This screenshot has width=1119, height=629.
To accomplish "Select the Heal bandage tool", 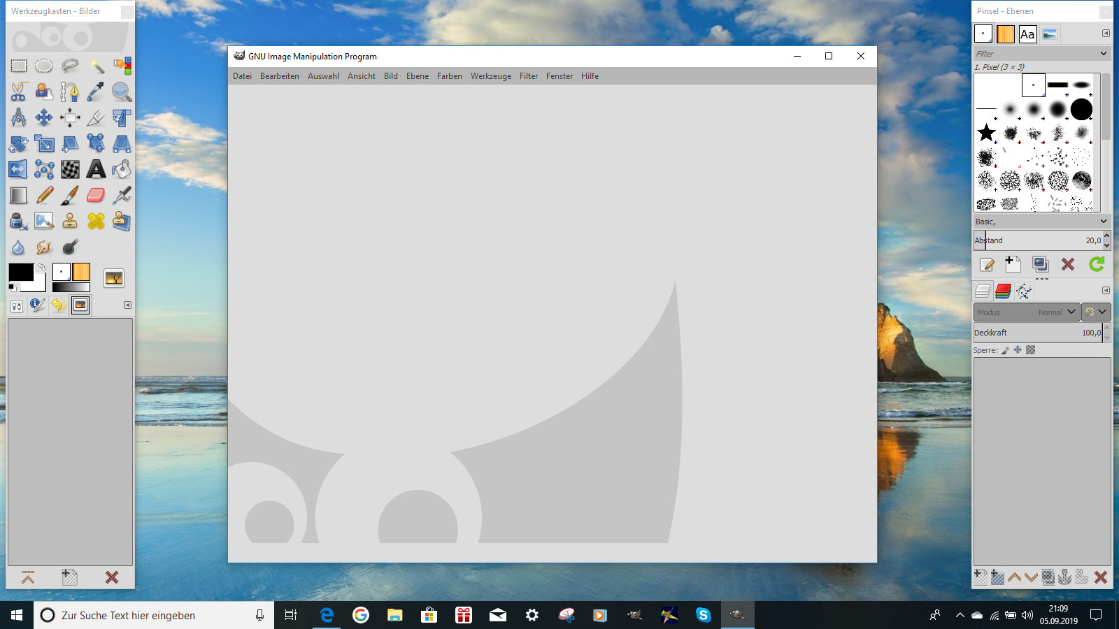I will click(x=96, y=221).
